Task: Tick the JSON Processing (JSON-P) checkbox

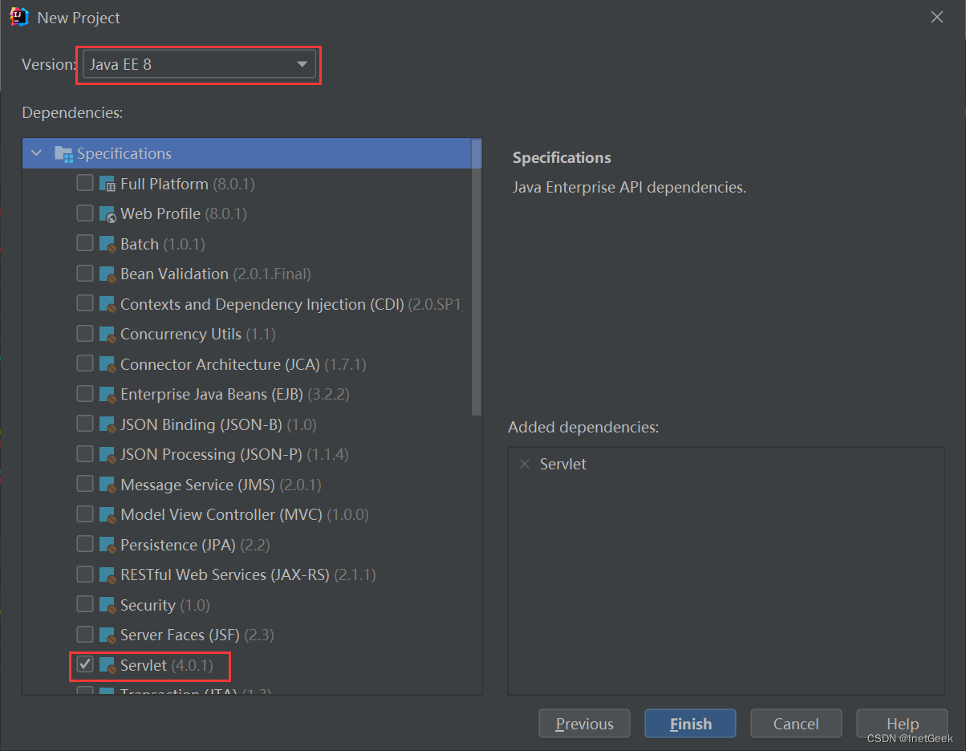Action: click(85, 454)
